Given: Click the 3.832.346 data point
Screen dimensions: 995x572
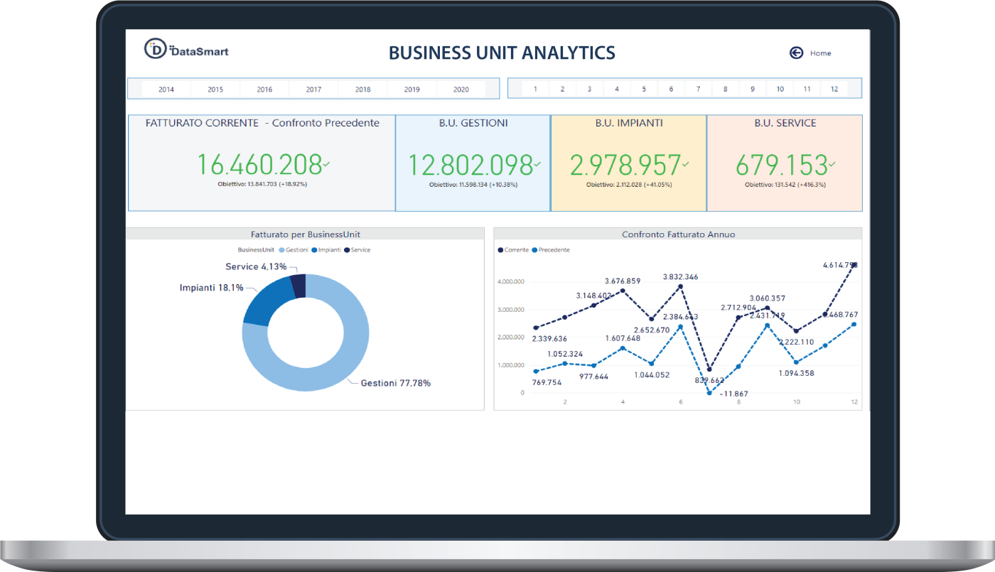Looking at the screenshot, I should point(680,286).
